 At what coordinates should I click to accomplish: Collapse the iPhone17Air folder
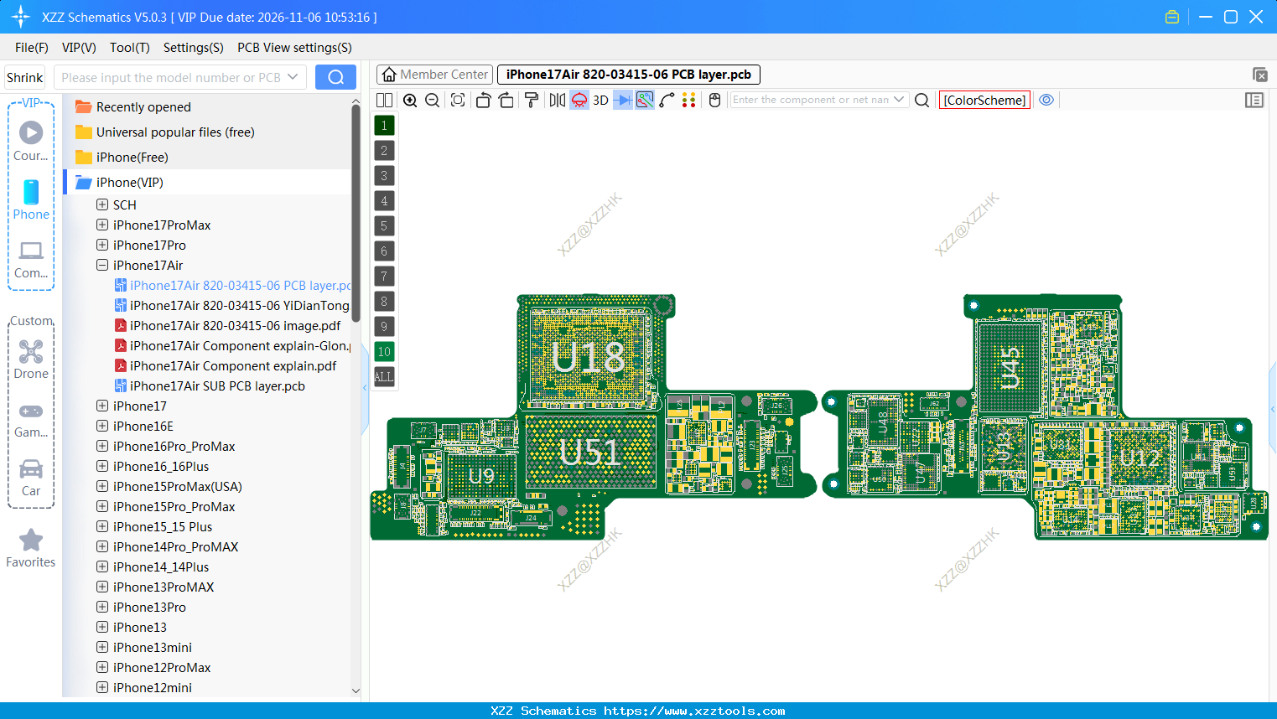(x=101, y=265)
